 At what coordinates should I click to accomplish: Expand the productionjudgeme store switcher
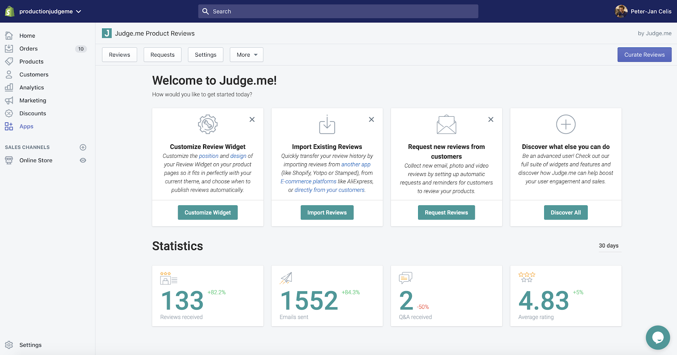pyautogui.click(x=50, y=11)
